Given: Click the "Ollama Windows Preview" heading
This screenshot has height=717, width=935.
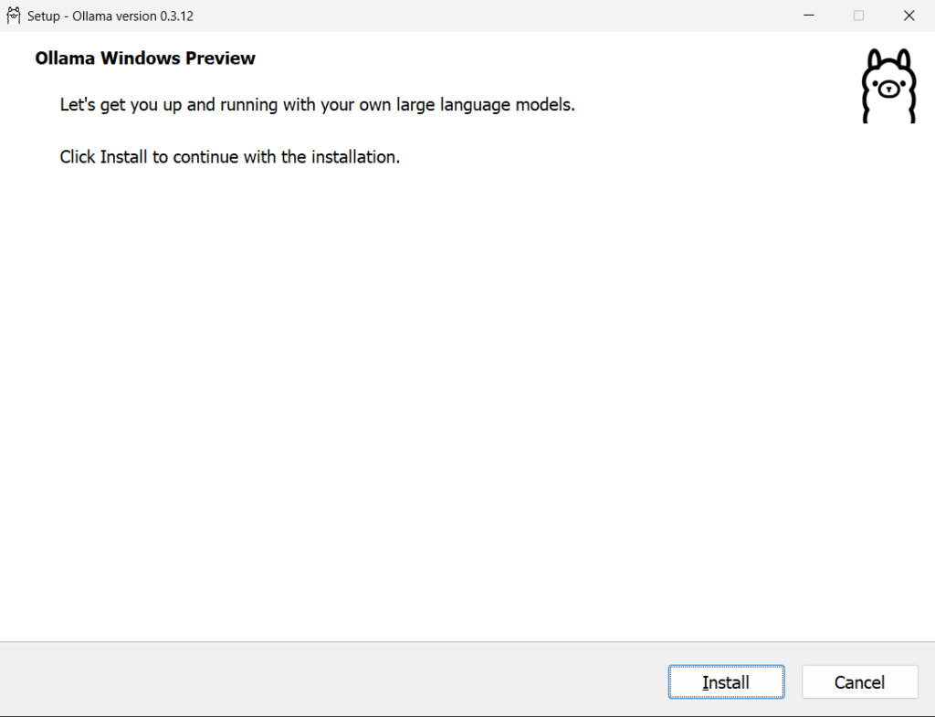Looking at the screenshot, I should [145, 58].
